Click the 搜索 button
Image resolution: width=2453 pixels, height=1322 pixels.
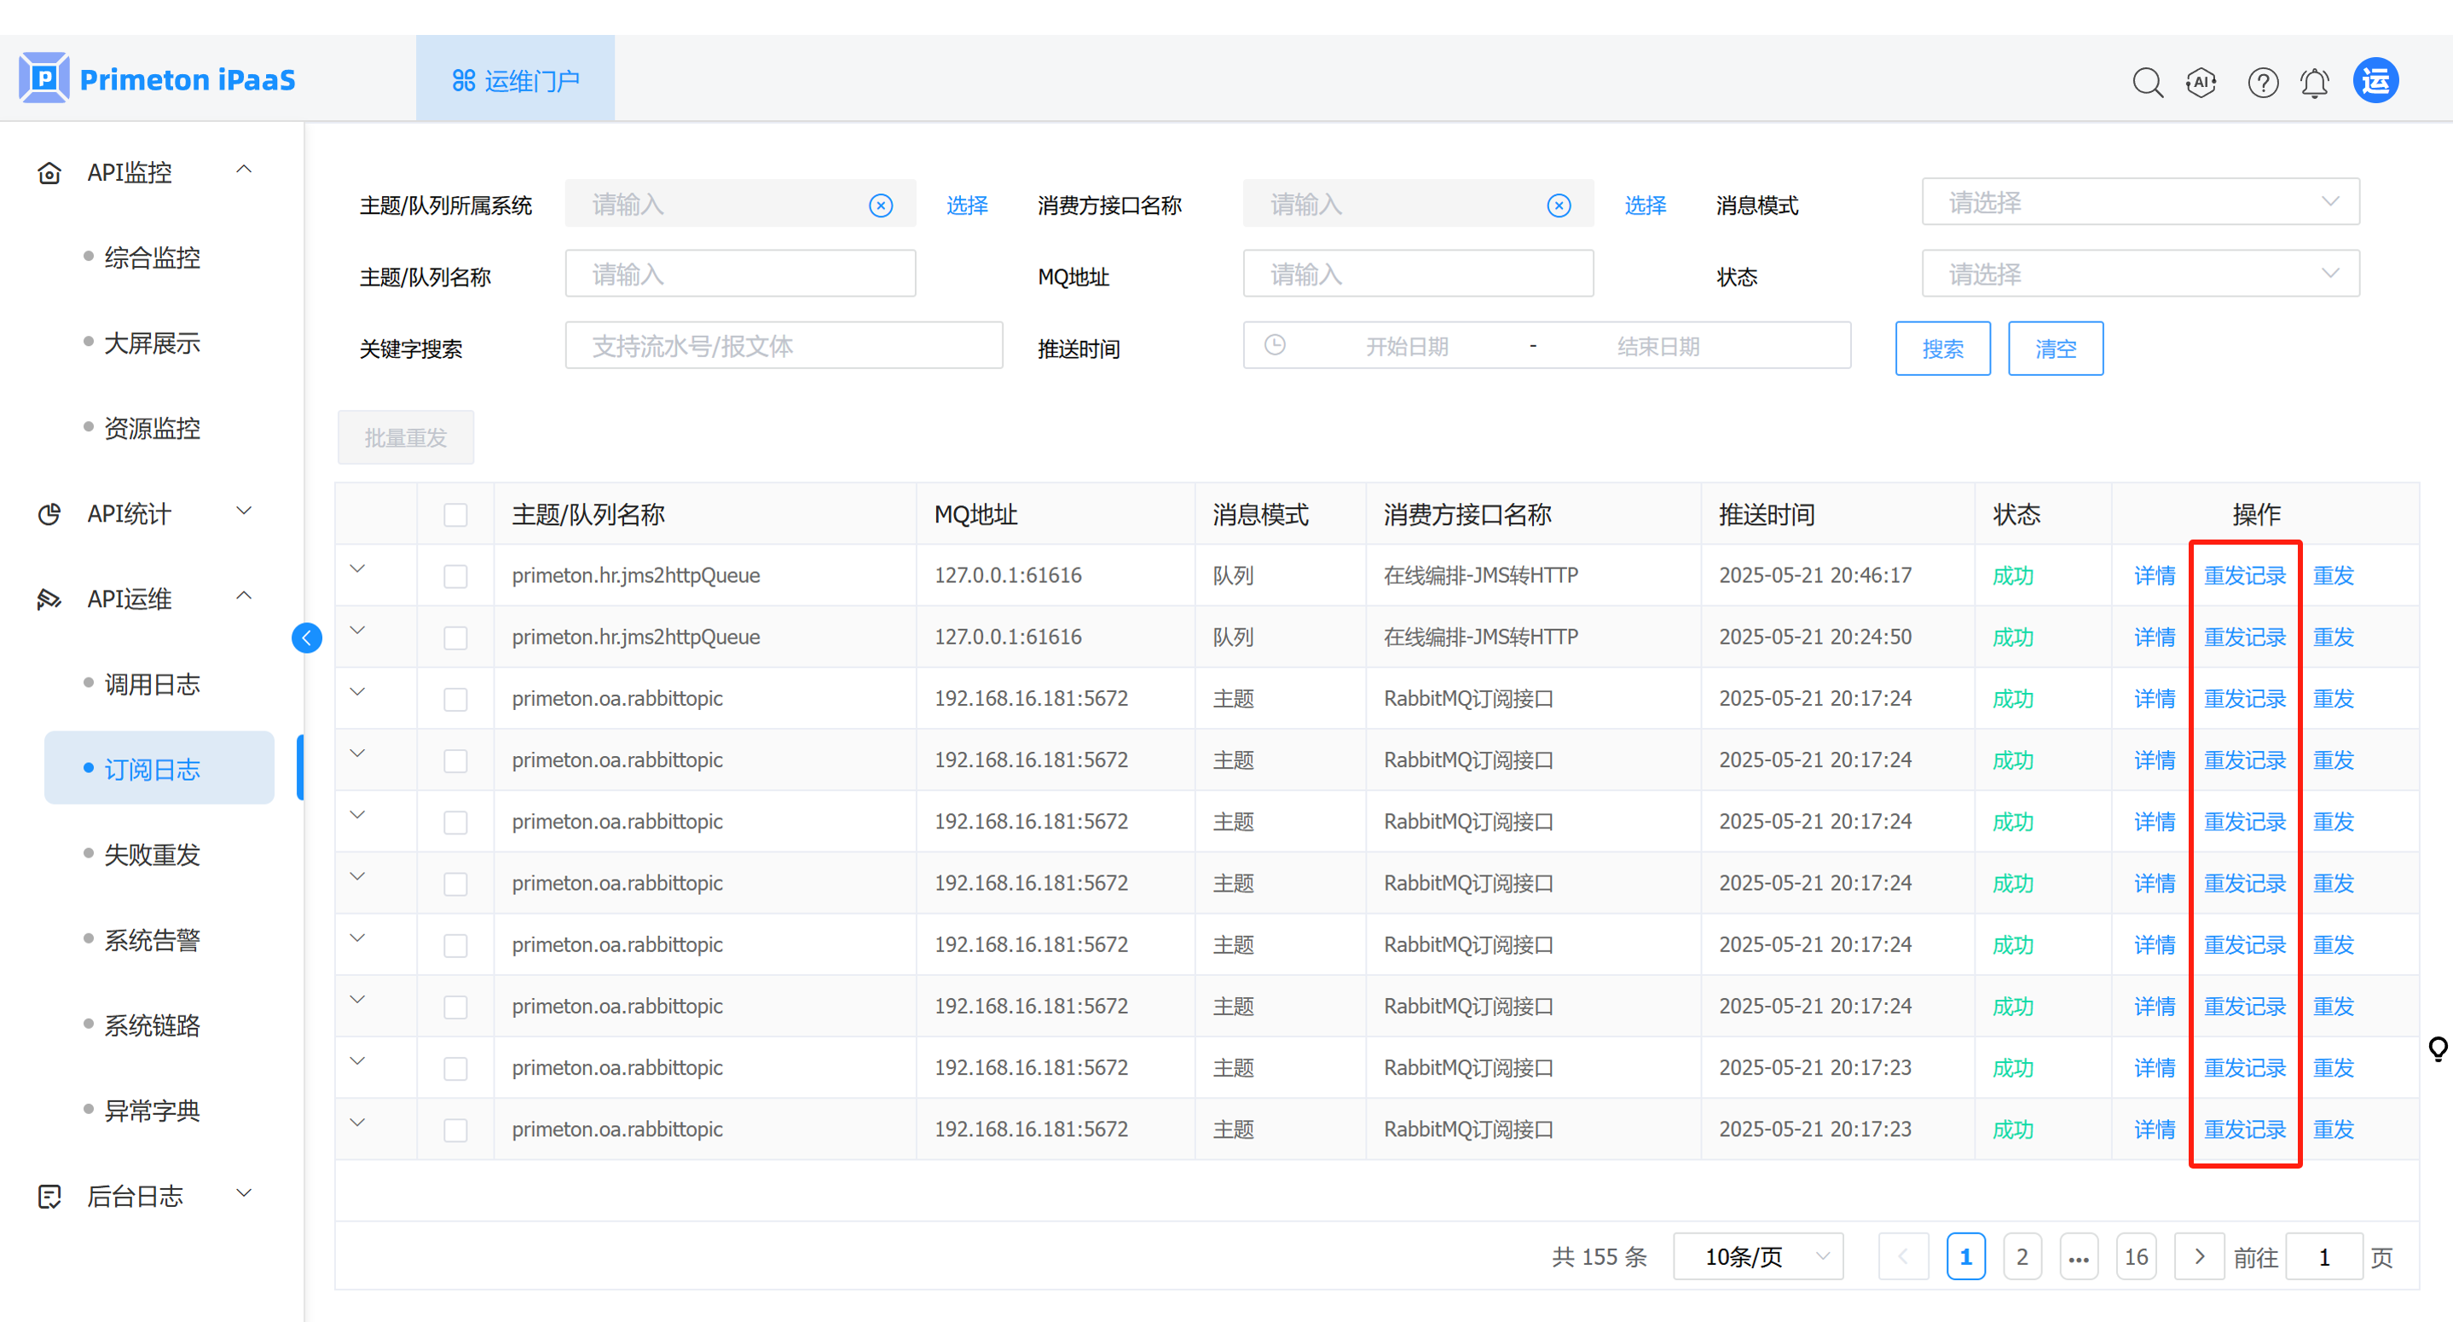coord(1941,349)
